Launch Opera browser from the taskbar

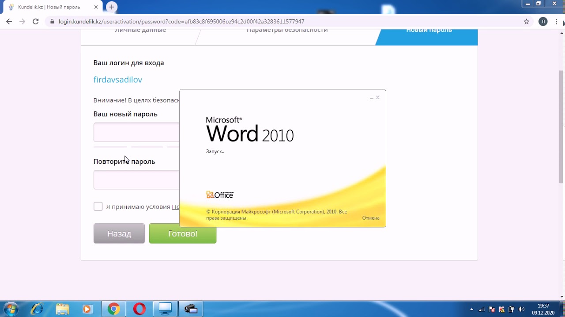139,309
